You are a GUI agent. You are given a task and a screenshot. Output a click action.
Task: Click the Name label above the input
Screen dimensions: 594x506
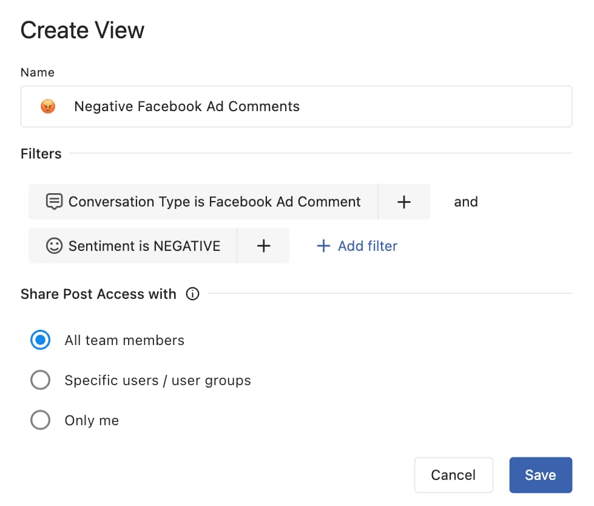[37, 72]
